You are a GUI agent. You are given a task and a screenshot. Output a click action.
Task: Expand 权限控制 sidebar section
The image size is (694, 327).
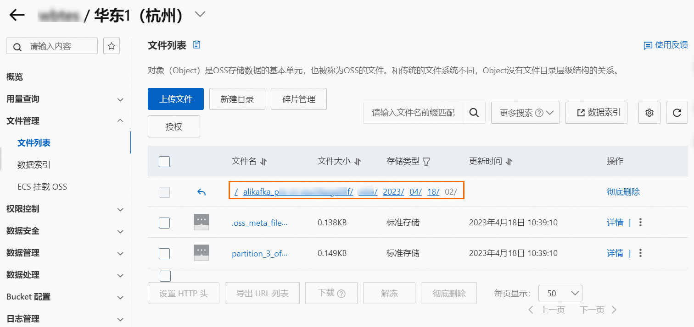(x=65, y=209)
